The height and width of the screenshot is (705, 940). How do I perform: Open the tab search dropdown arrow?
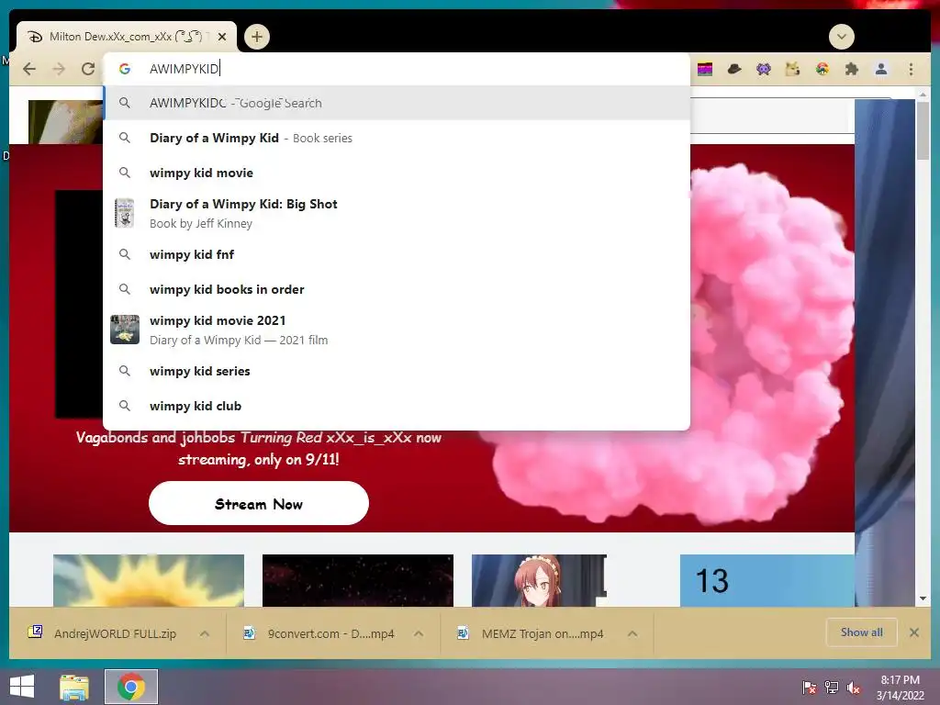click(x=842, y=37)
